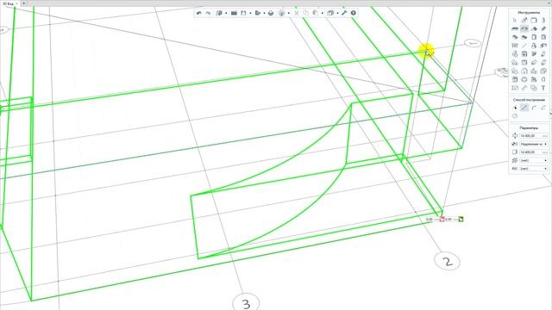
Task: Select the arrow selection tool
Action: pyautogui.click(x=515, y=20)
